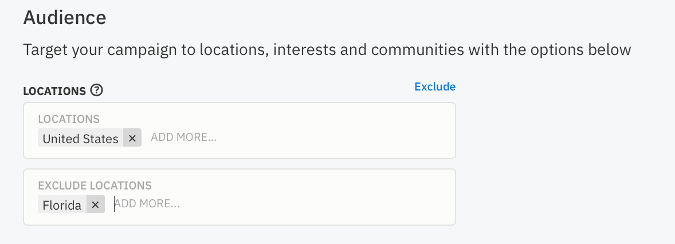This screenshot has height=244, width=675.
Task: Click the bold LOCATIONS section label
Action: tap(54, 91)
